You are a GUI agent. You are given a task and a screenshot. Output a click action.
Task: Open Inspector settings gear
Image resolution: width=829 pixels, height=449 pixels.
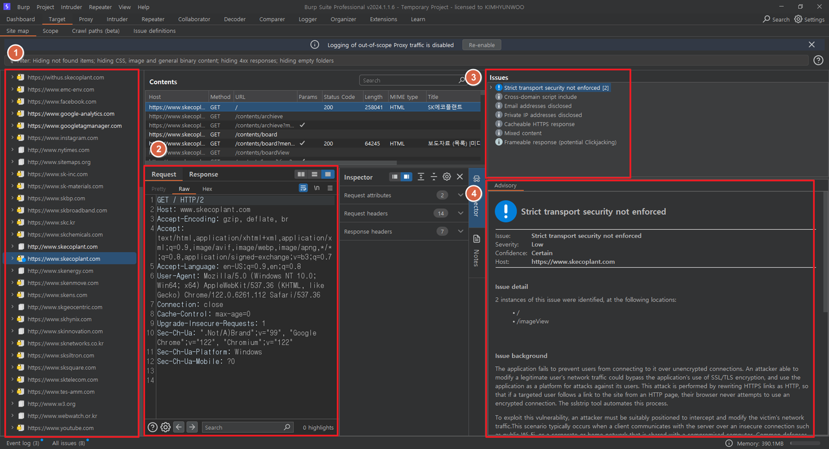coord(447,177)
